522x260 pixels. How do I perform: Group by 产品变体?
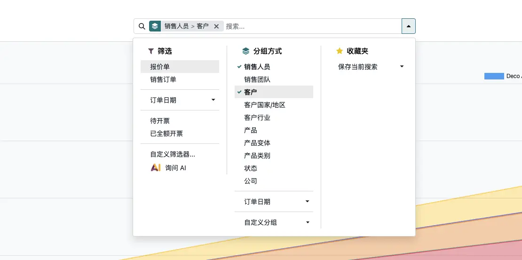pyautogui.click(x=274, y=143)
